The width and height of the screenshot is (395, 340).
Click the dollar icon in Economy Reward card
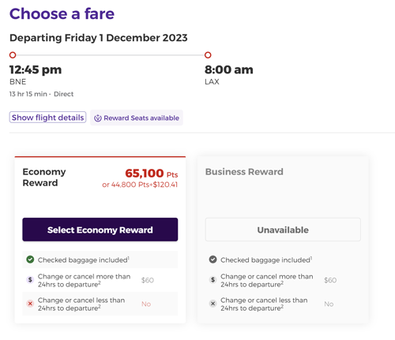[30, 280]
